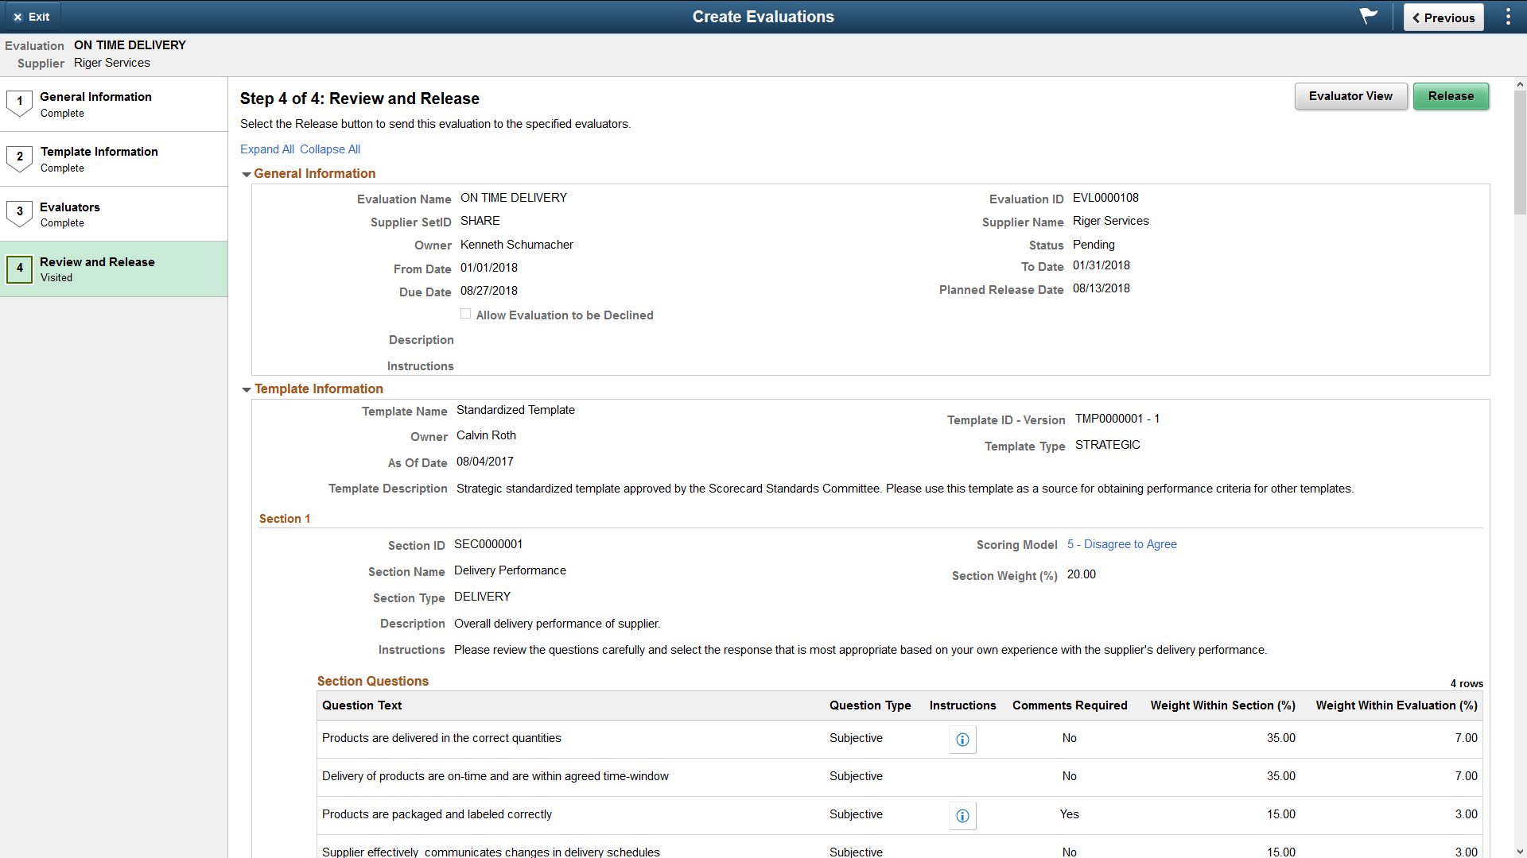Viewport: 1527px width, 858px height.
Task: Click the Evaluation ID EVL0000108 field
Action: pyautogui.click(x=1105, y=198)
